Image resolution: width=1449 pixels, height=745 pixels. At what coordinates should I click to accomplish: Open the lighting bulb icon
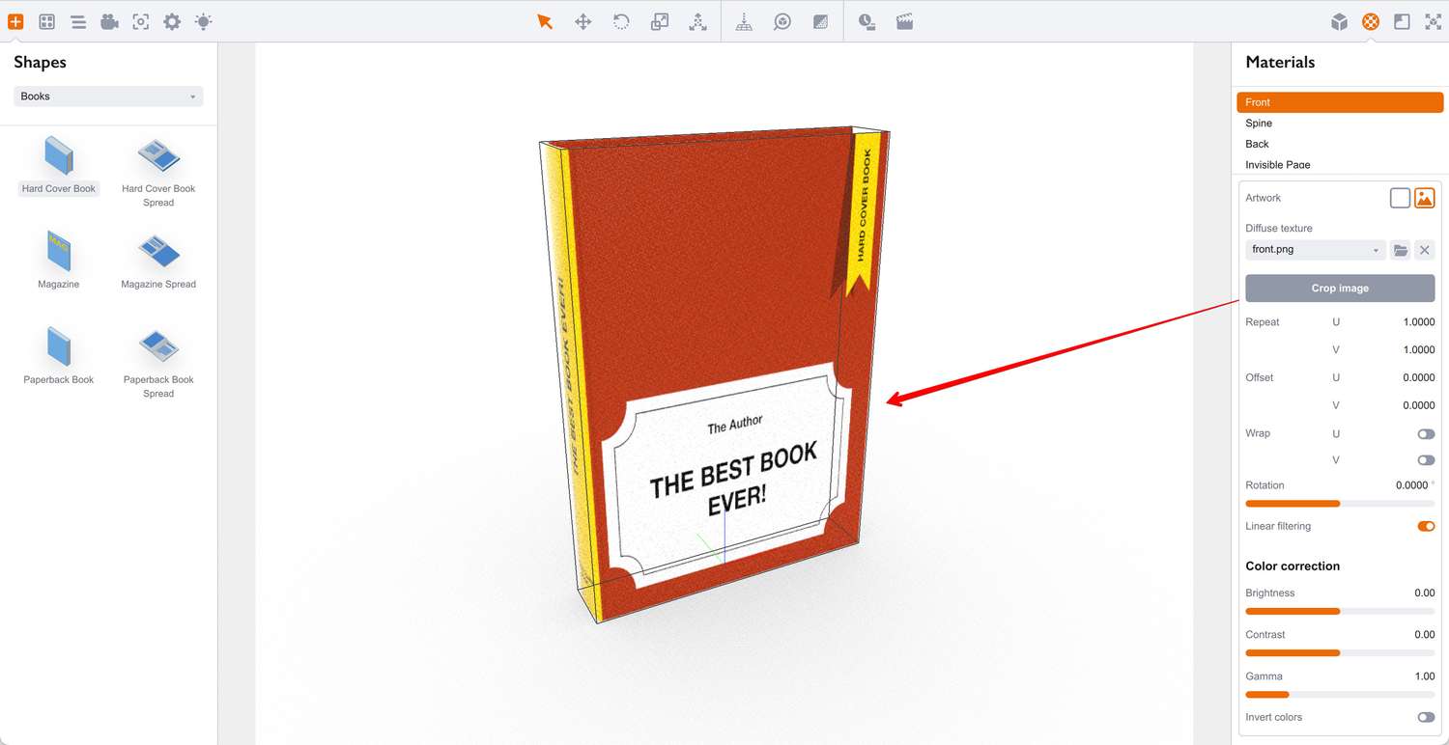pos(203,21)
